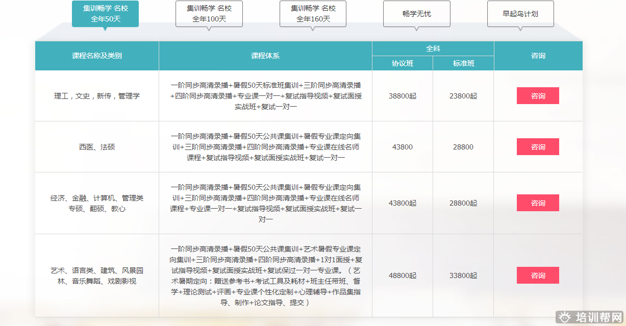This screenshot has height=326, width=626.
Task: Click the 38800起 协议班 price
Action: tap(402, 96)
